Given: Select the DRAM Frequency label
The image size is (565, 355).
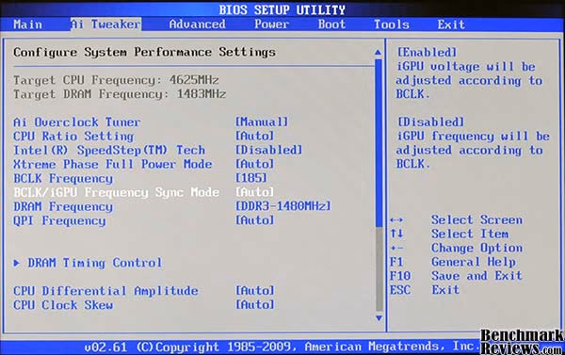Looking at the screenshot, I should point(63,206).
